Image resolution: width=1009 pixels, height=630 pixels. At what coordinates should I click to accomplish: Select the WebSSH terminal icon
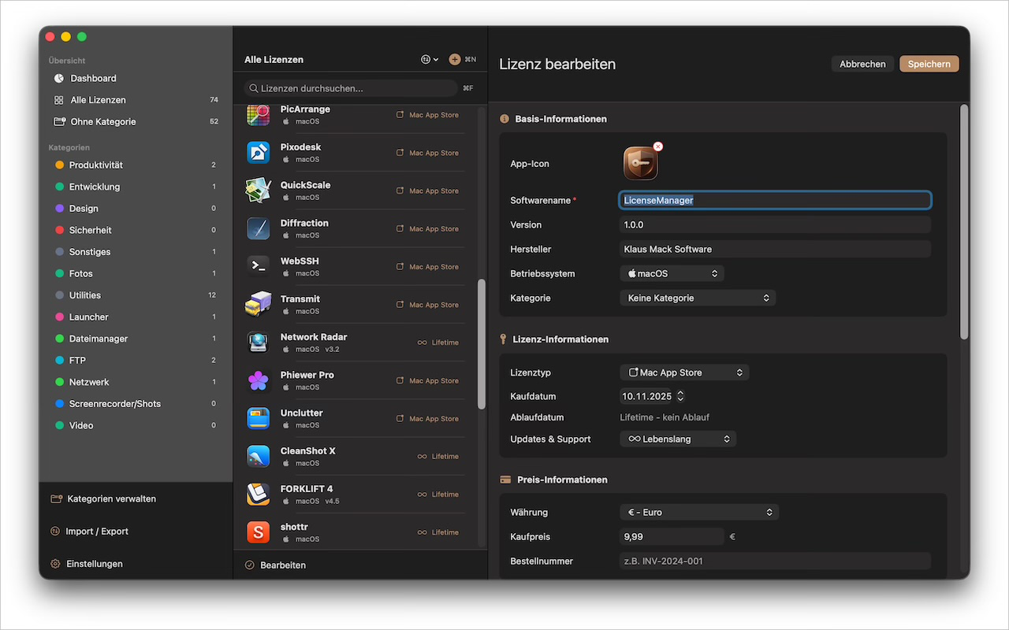(x=259, y=266)
